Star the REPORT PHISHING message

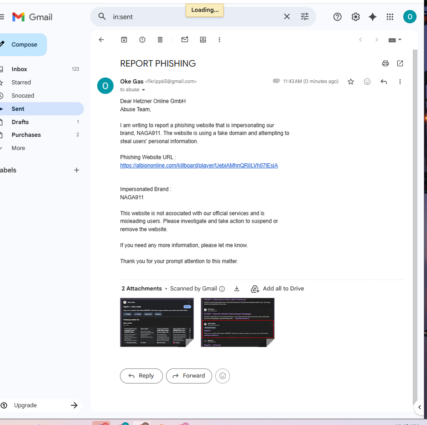click(x=351, y=82)
